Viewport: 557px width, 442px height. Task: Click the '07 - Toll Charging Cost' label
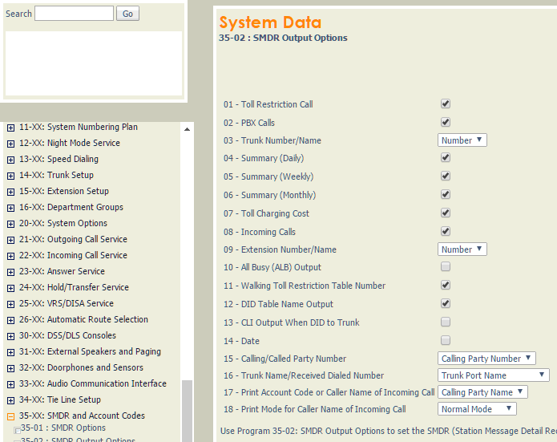click(266, 213)
